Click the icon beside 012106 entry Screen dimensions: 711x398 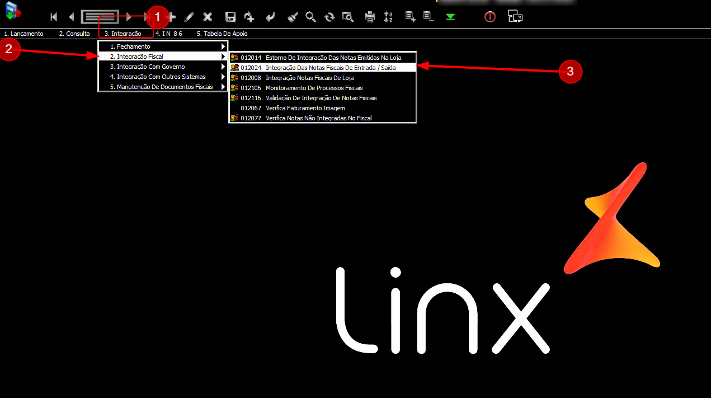pos(234,87)
